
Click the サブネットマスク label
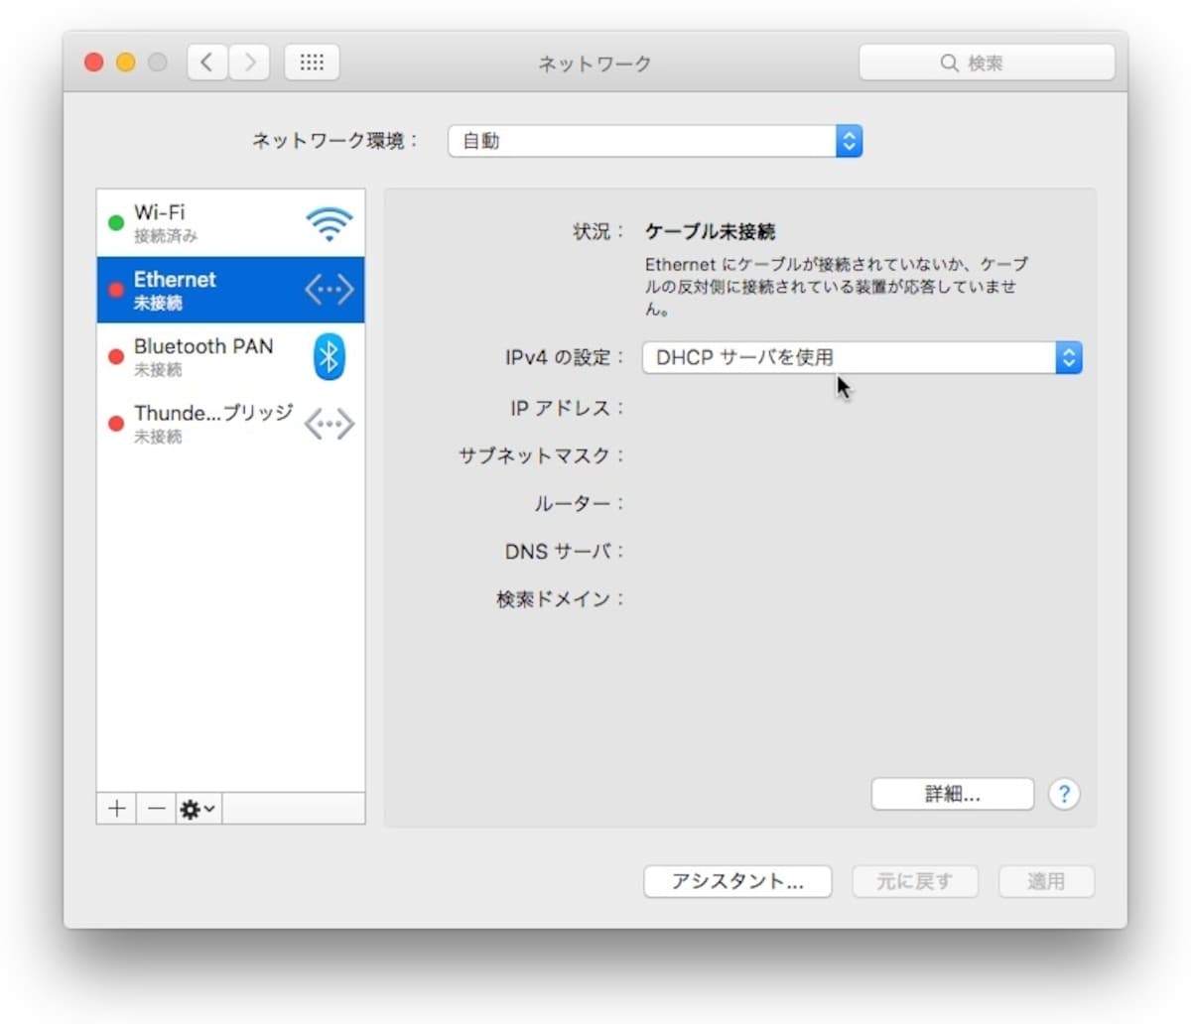pos(541,455)
